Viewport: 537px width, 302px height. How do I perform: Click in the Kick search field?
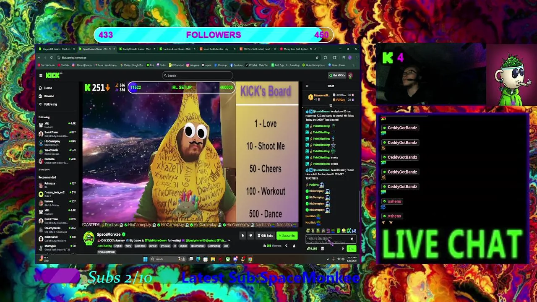coord(197,75)
